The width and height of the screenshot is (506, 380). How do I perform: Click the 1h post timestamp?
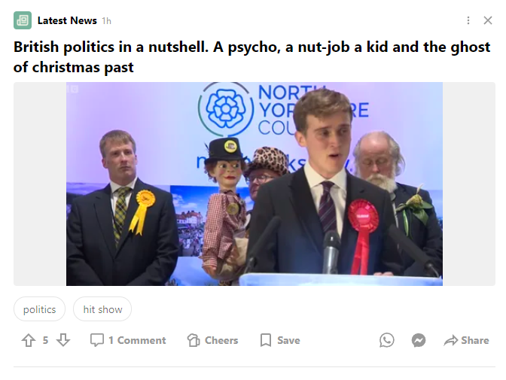(x=106, y=21)
